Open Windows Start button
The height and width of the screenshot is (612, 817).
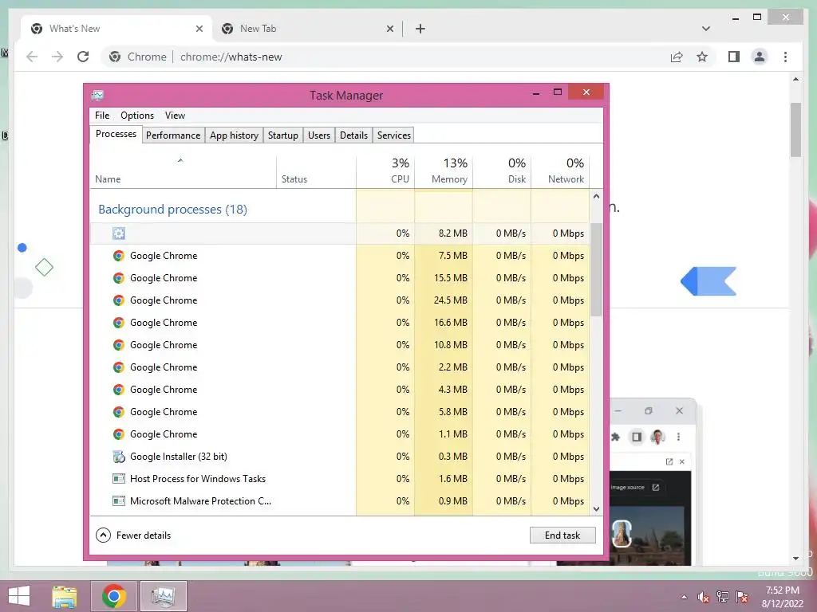(x=19, y=596)
